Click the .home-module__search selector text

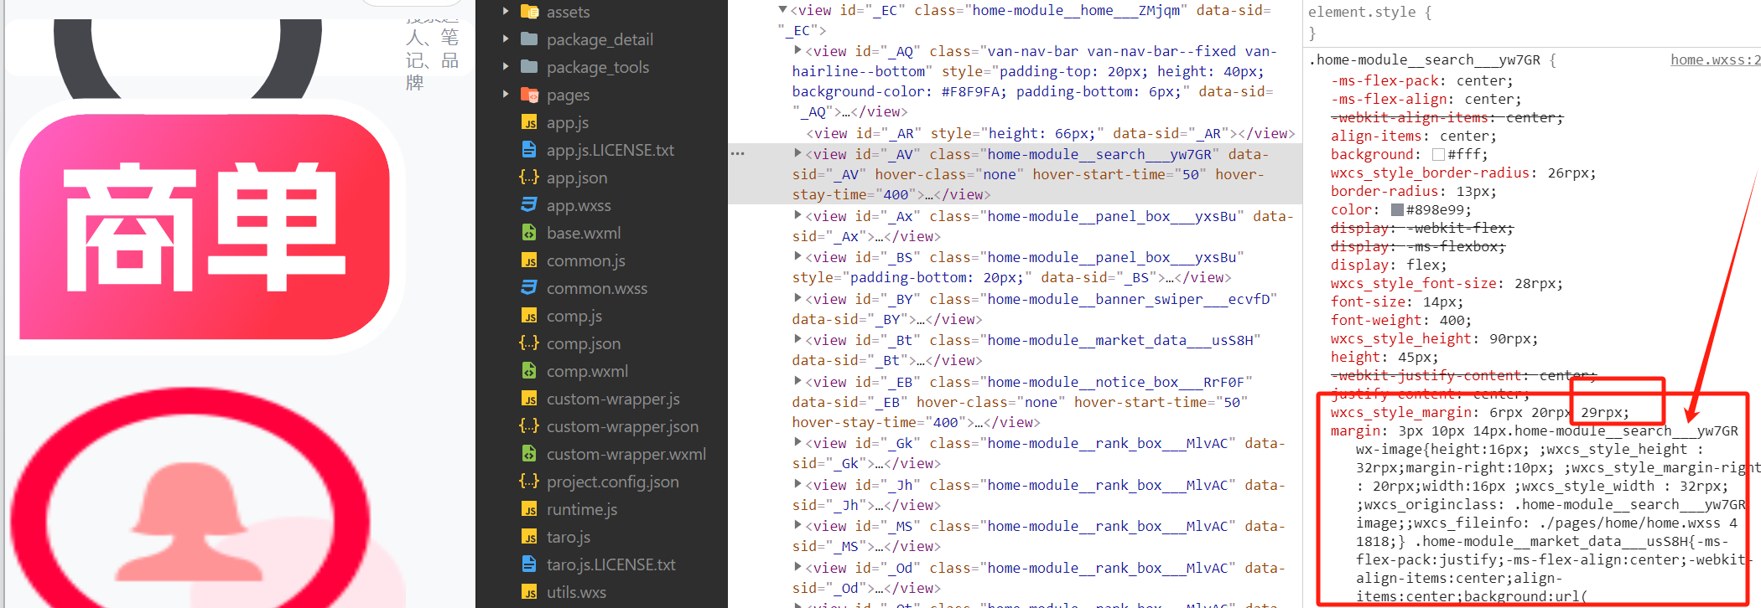click(x=1424, y=59)
